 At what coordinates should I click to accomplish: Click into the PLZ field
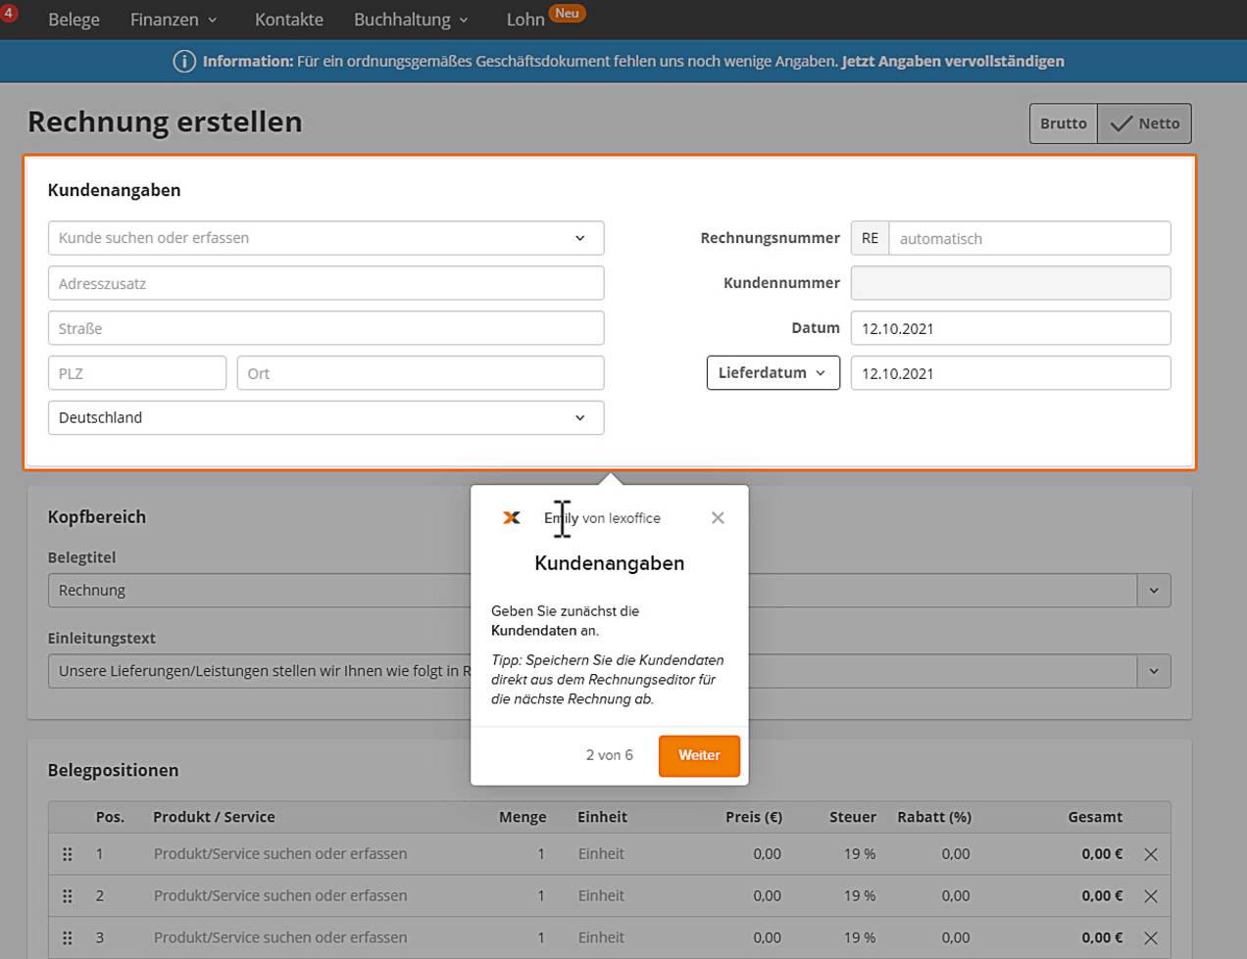pyautogui.click(x=137, y=373)
